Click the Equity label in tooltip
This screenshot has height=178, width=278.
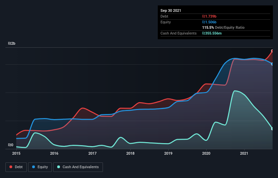(x=166, y=22)
